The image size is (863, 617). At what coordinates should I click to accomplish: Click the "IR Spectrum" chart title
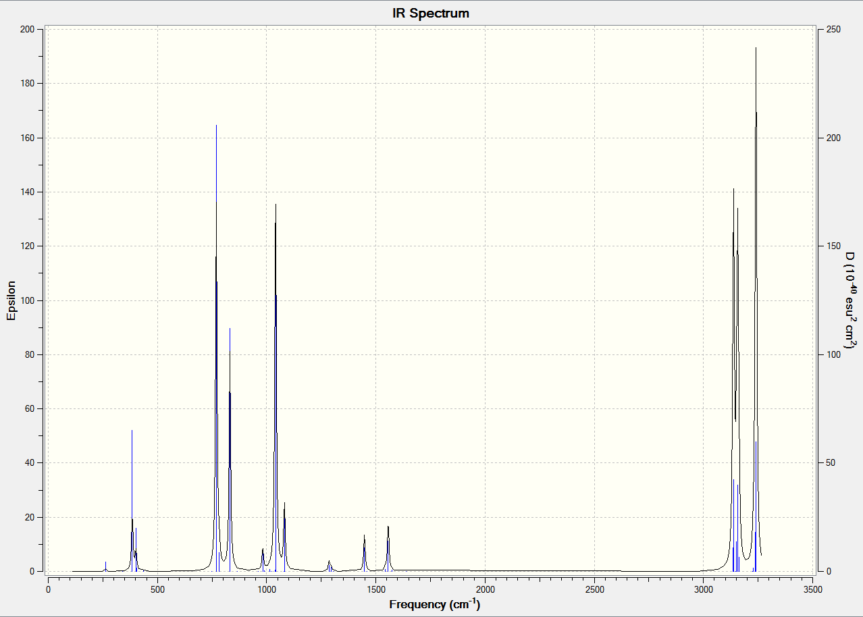point(431,13)
